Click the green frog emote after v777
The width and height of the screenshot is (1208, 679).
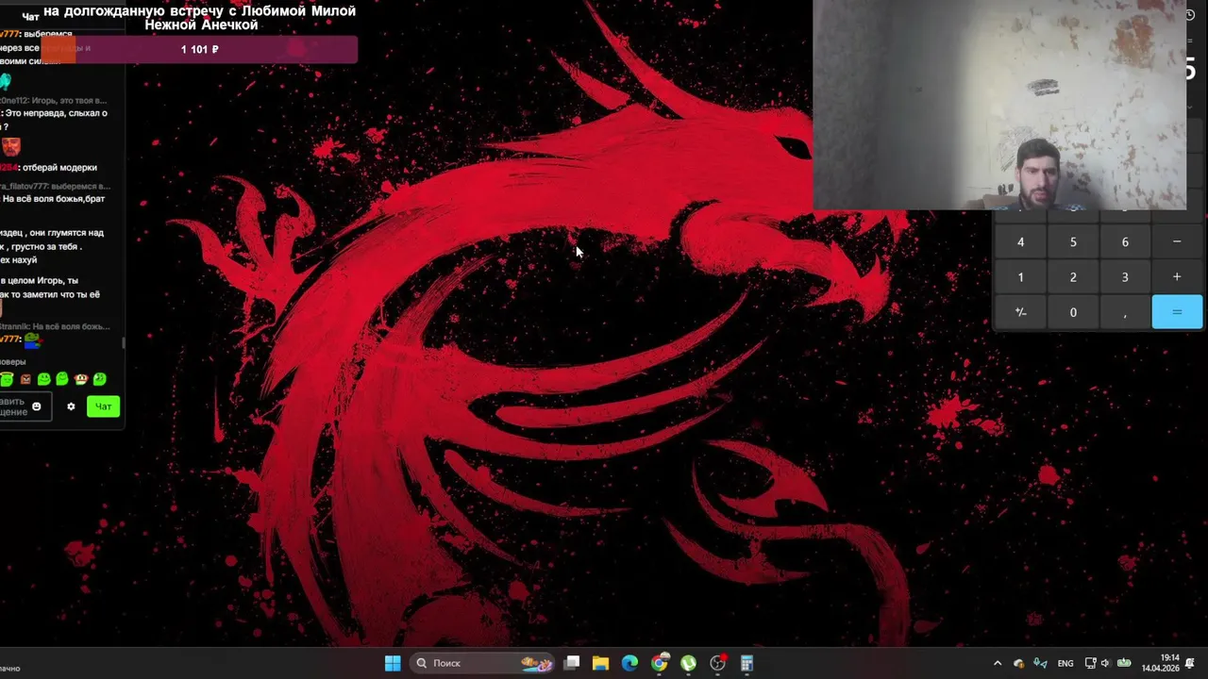(33, 339)
